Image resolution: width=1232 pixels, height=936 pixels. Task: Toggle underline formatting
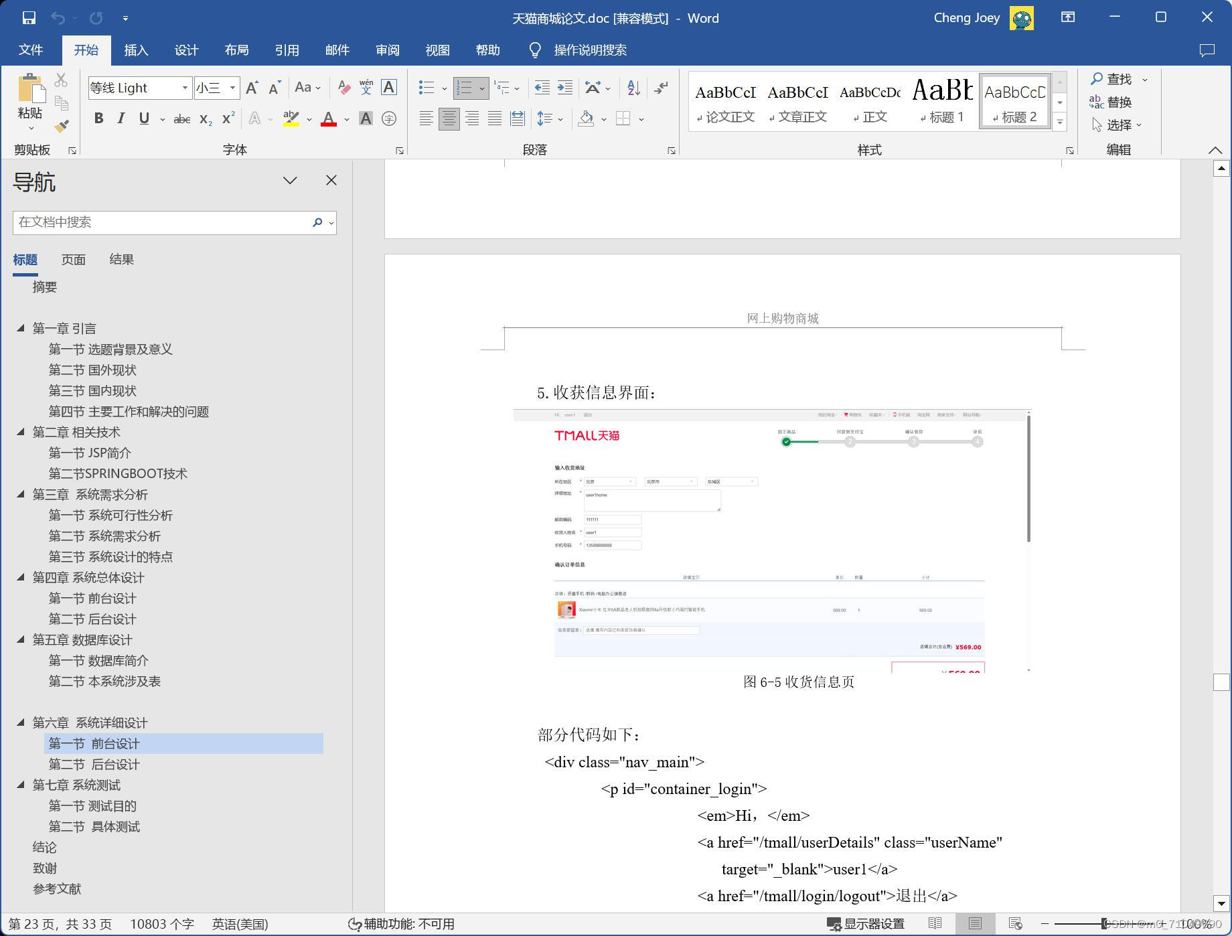(144, 119)
